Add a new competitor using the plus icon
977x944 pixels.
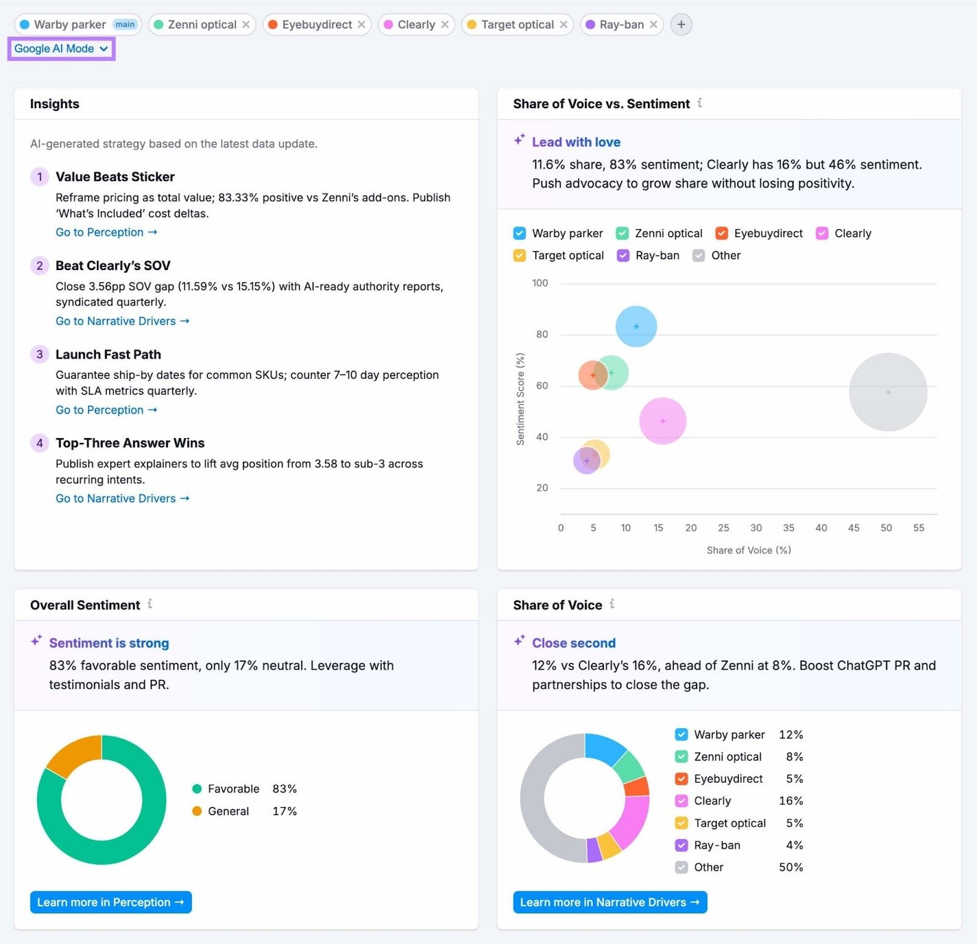pos(681,24)
